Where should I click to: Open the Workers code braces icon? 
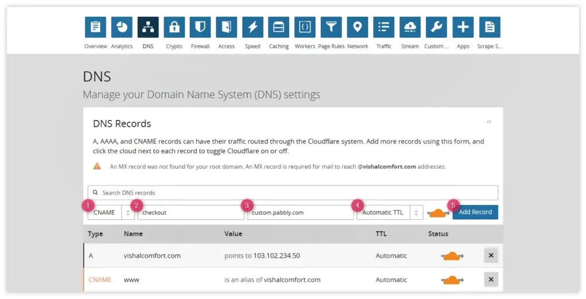(305, 28)
